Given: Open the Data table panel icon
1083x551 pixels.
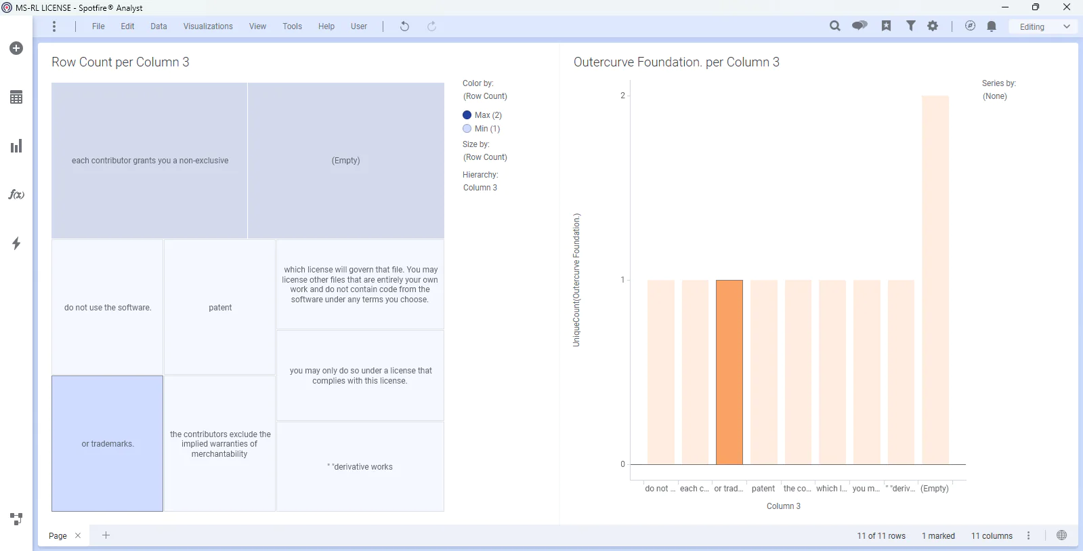Looking at the screenshot, I should 16,97.
